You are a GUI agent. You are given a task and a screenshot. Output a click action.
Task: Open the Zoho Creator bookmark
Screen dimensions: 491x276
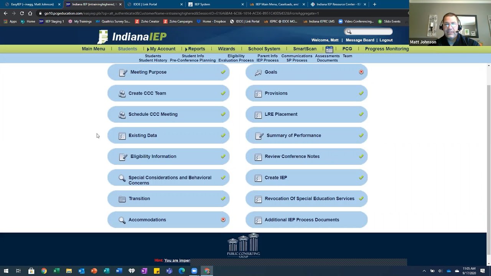[x=147, y=21]
